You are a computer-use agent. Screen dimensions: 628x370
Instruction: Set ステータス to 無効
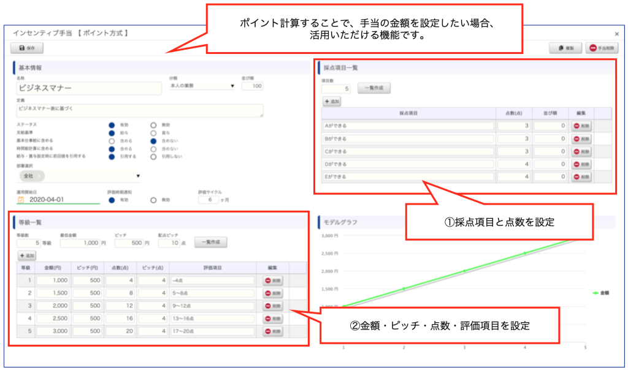[154, 124]
